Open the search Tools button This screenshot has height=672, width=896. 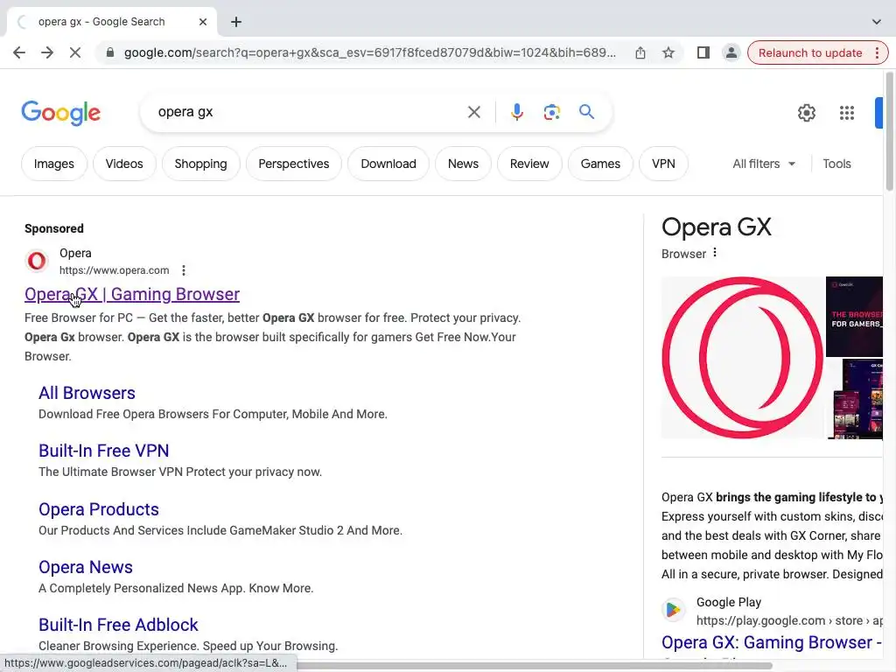(836, 164)
